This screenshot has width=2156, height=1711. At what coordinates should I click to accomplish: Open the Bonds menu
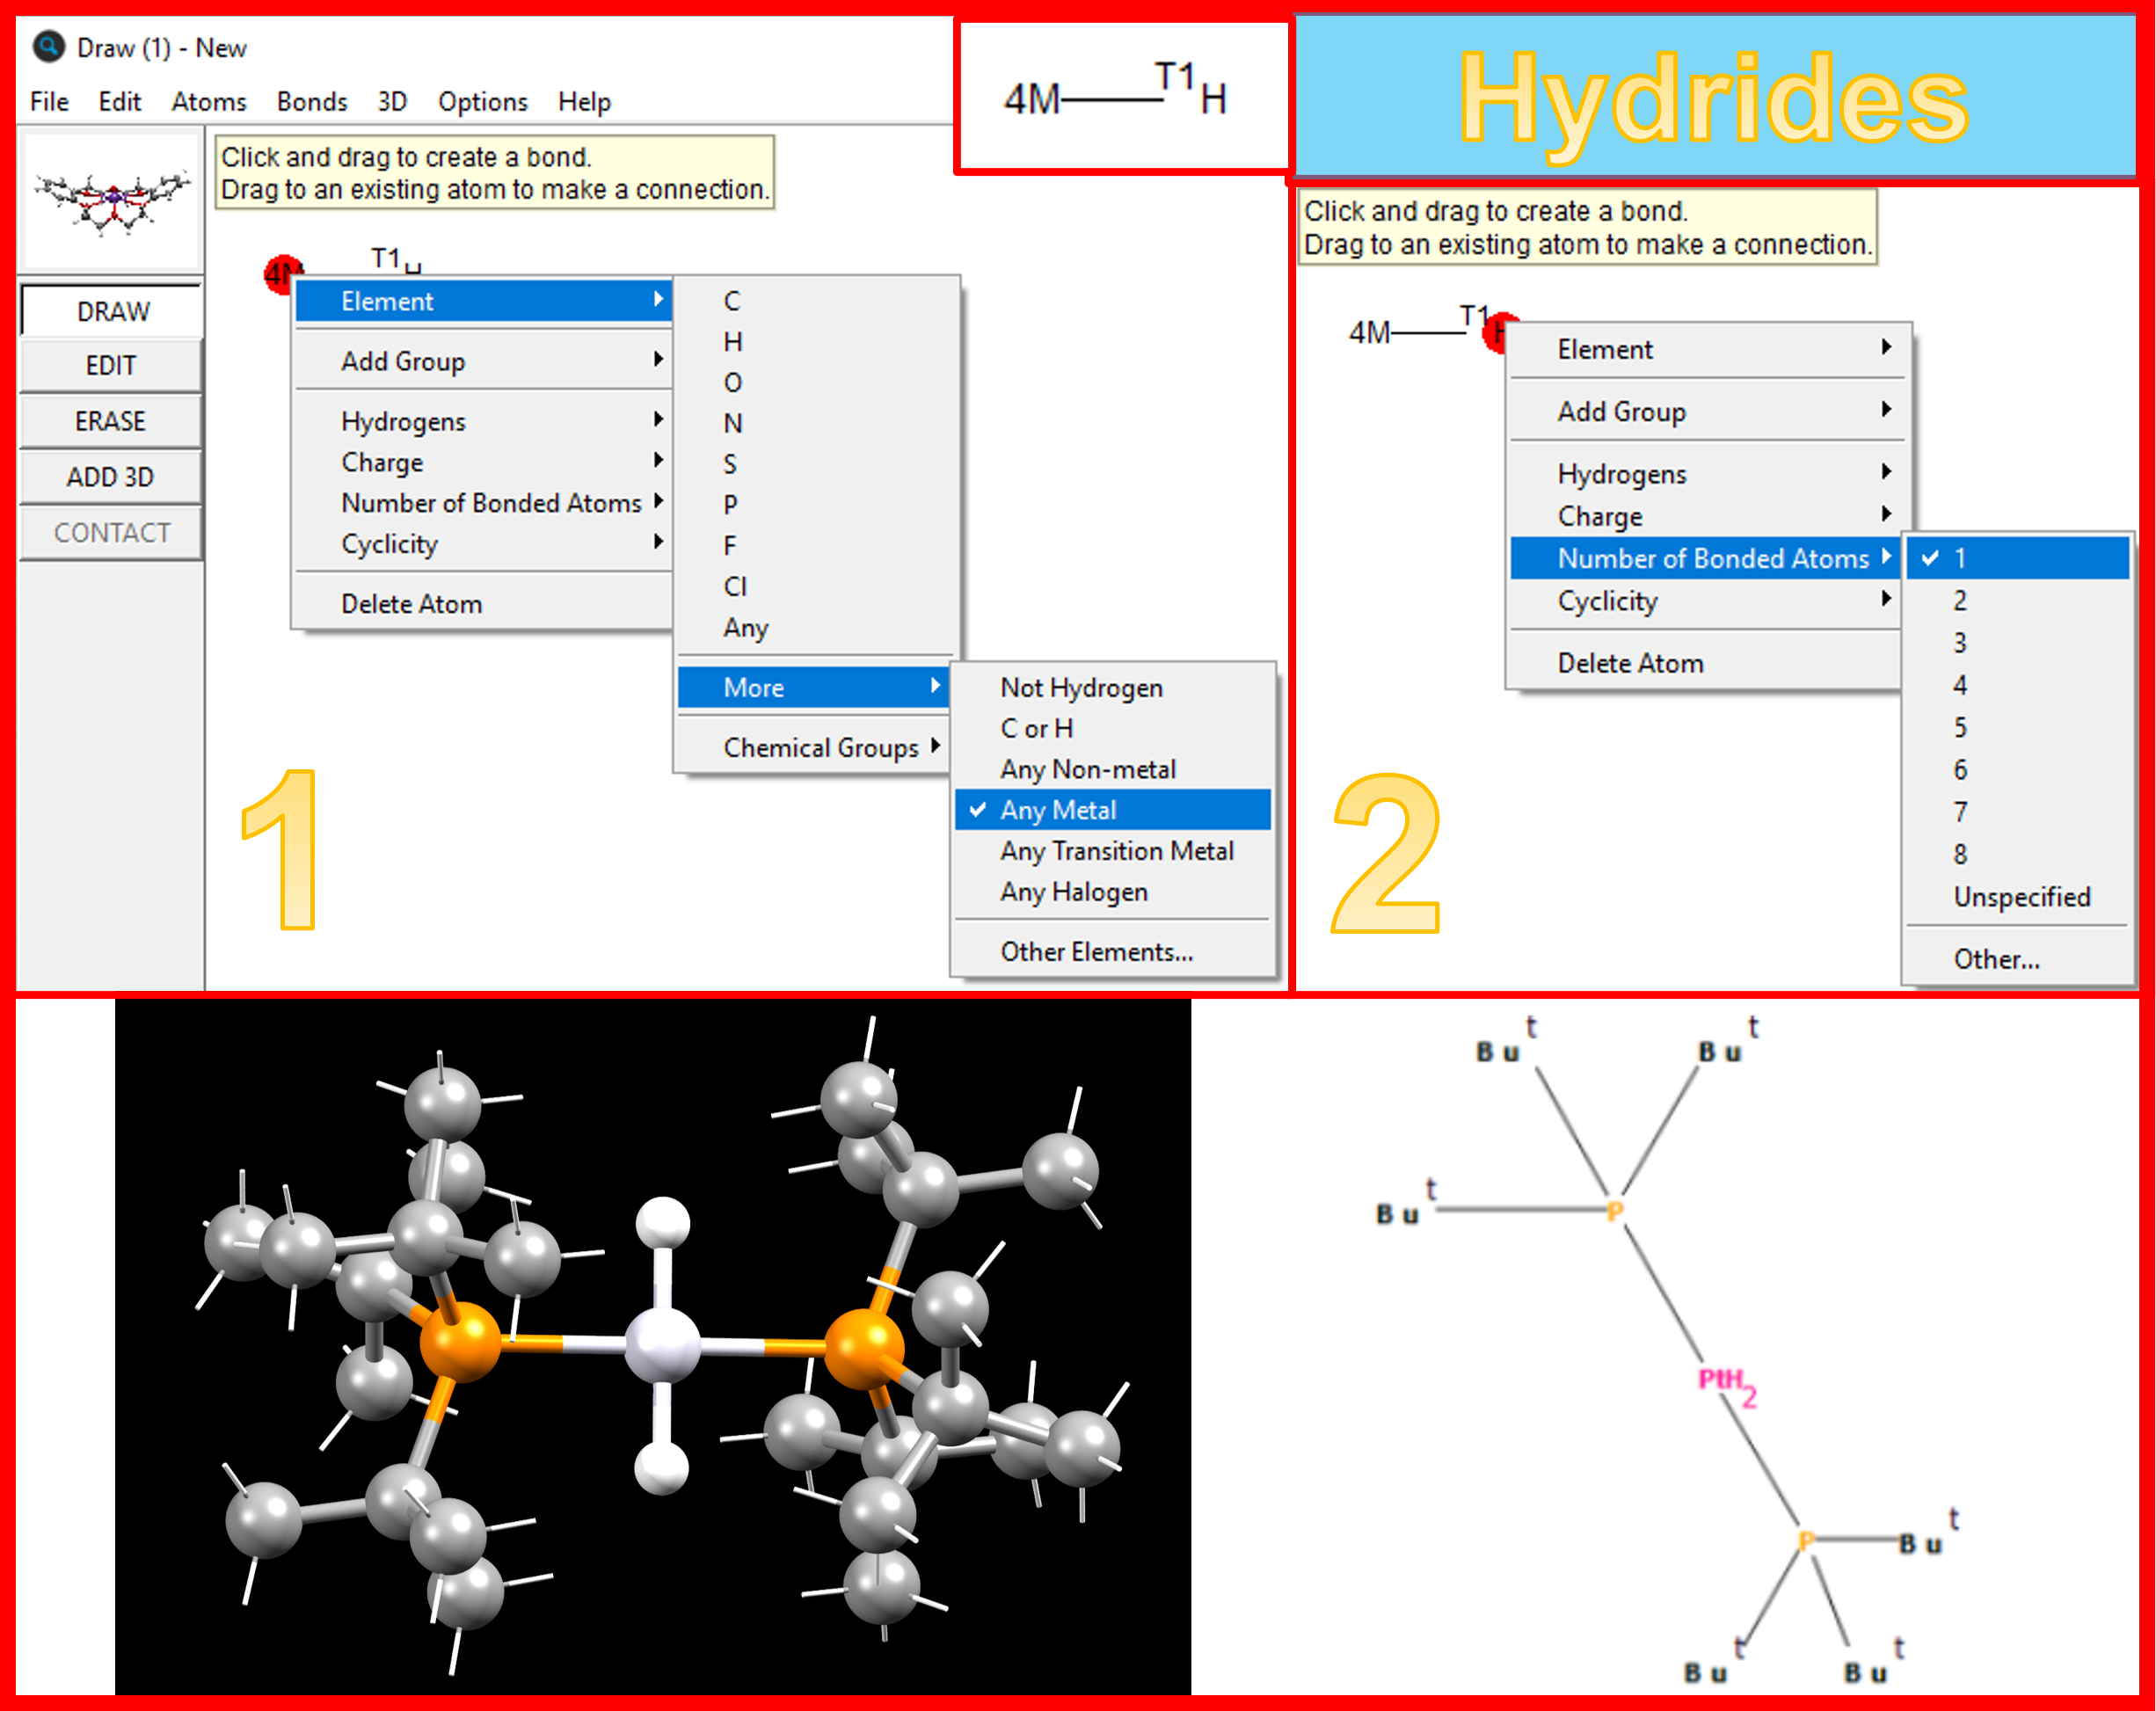(312, 102)
